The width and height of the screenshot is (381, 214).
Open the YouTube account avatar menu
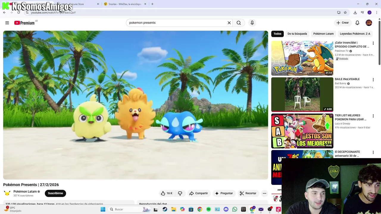pos(369,23)
